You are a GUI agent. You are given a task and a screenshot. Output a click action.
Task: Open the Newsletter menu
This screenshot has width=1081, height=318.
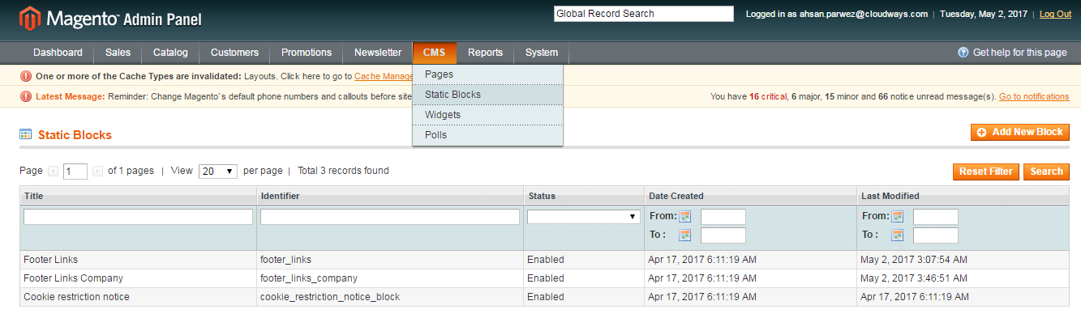(378, 53)
